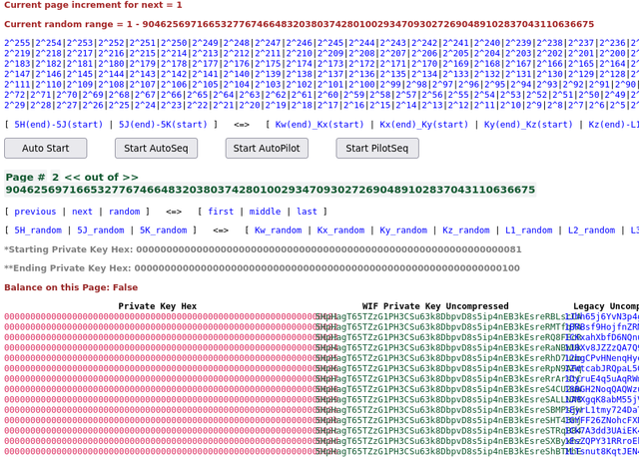
Task: Open the next page link
Action: coord(82,212)
